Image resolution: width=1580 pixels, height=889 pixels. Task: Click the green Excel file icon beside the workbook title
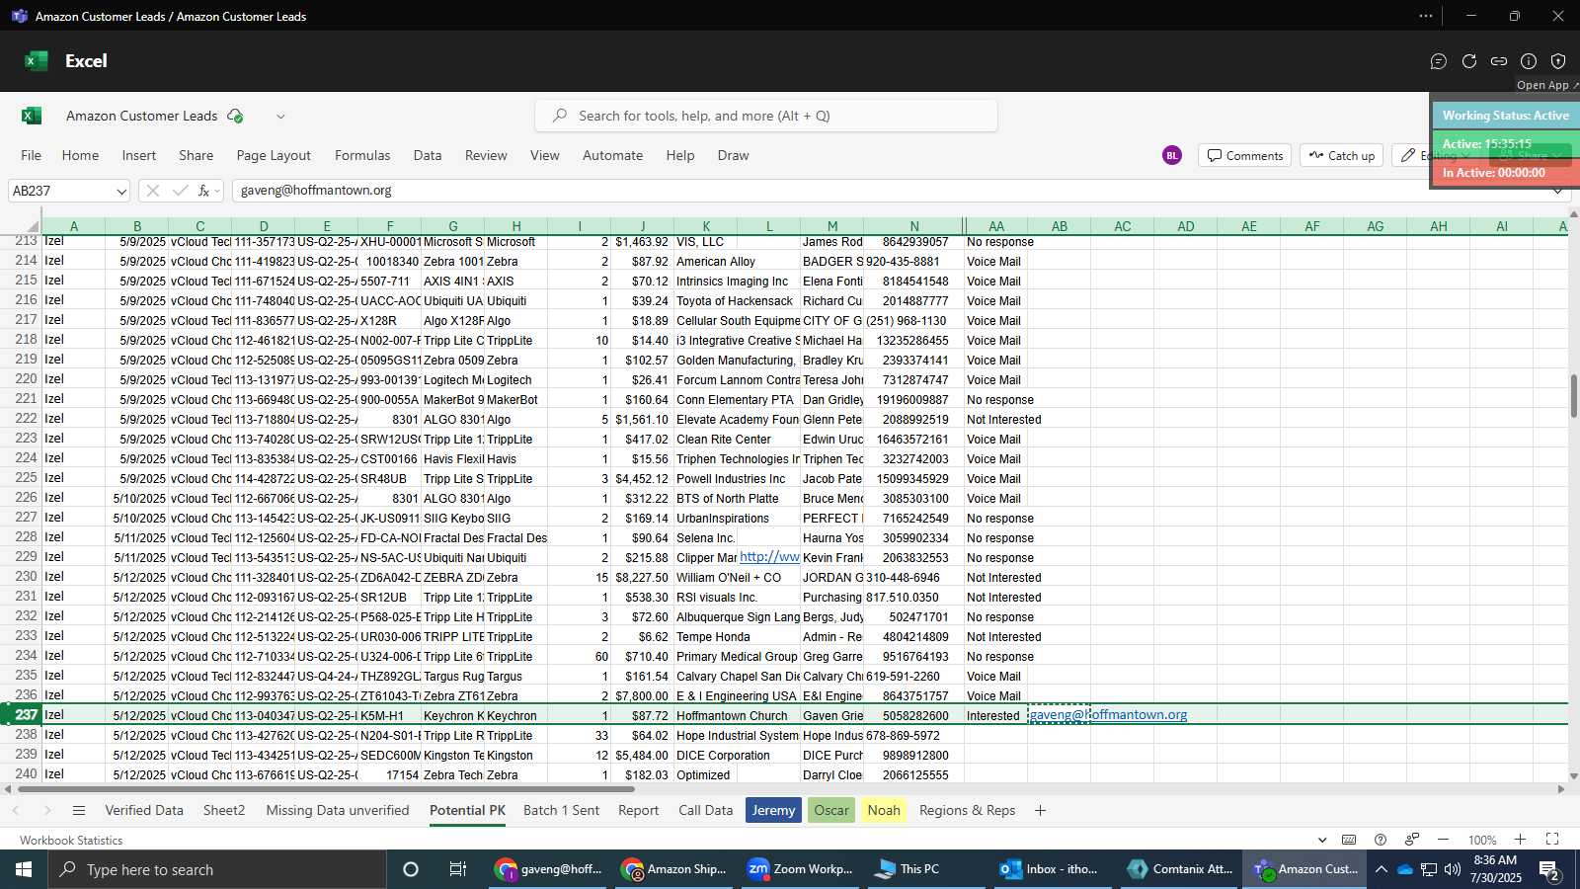[x=32, y=116]
